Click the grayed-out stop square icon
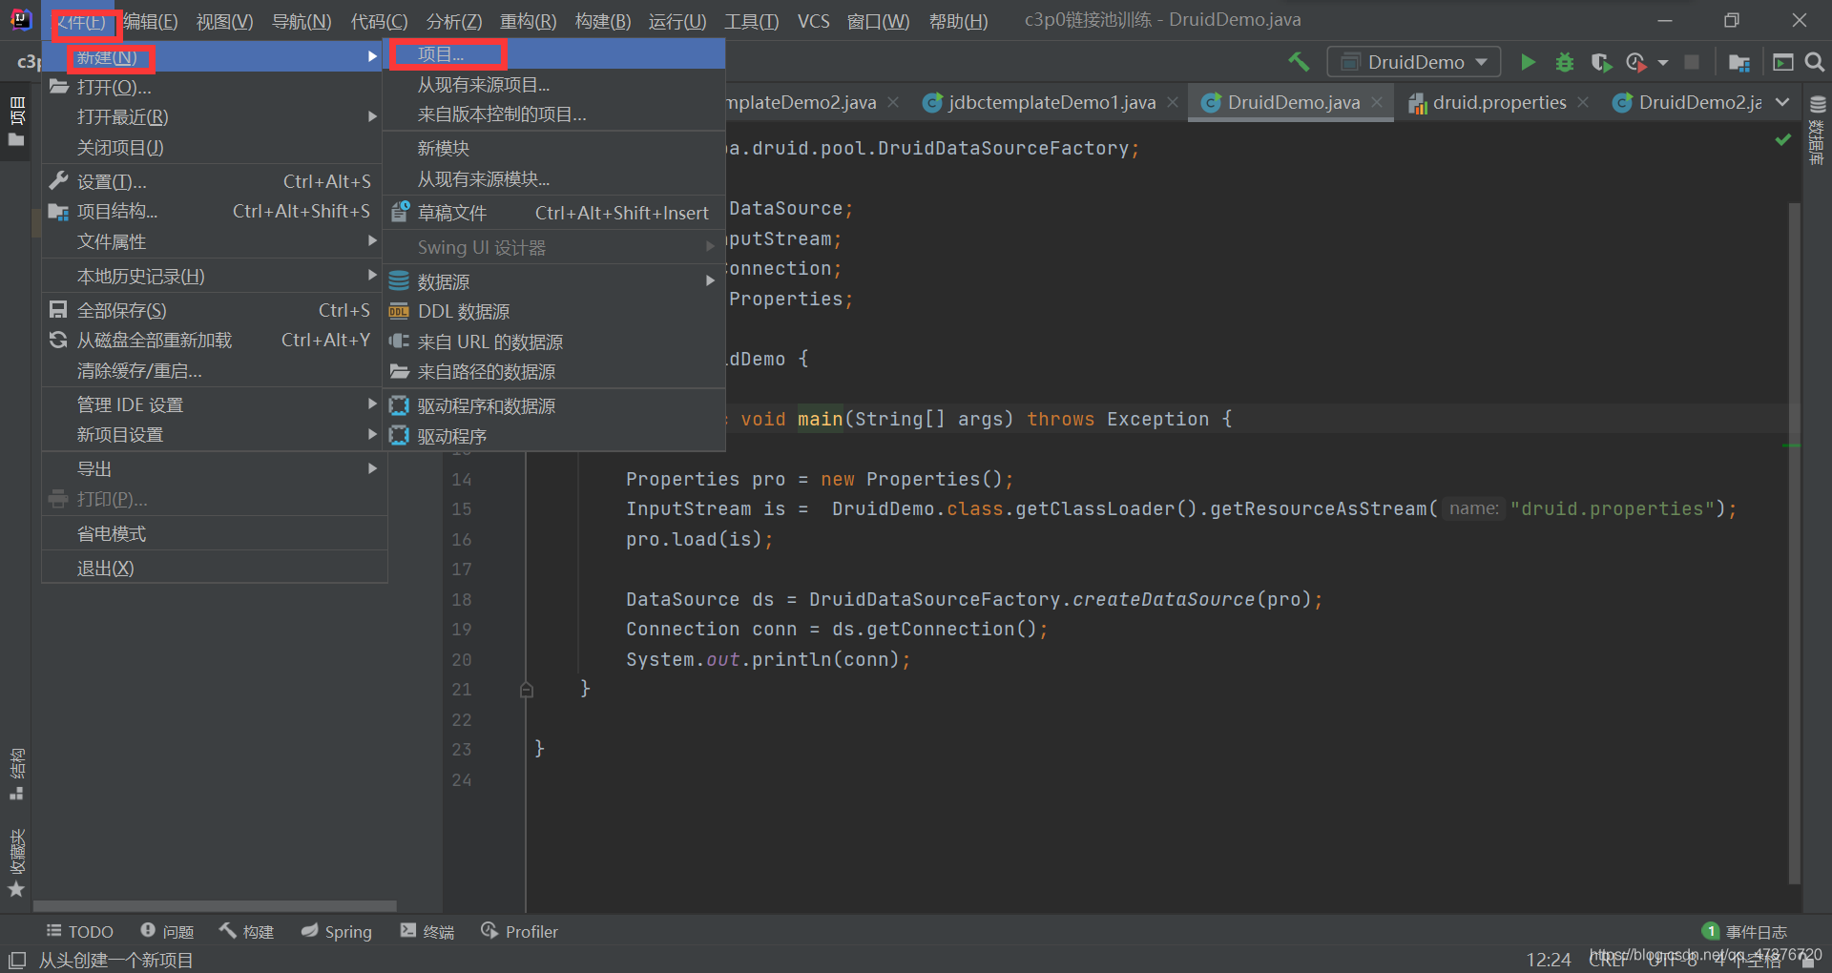The height and width of the screenshot is (973, 1832). point(1692,62)
